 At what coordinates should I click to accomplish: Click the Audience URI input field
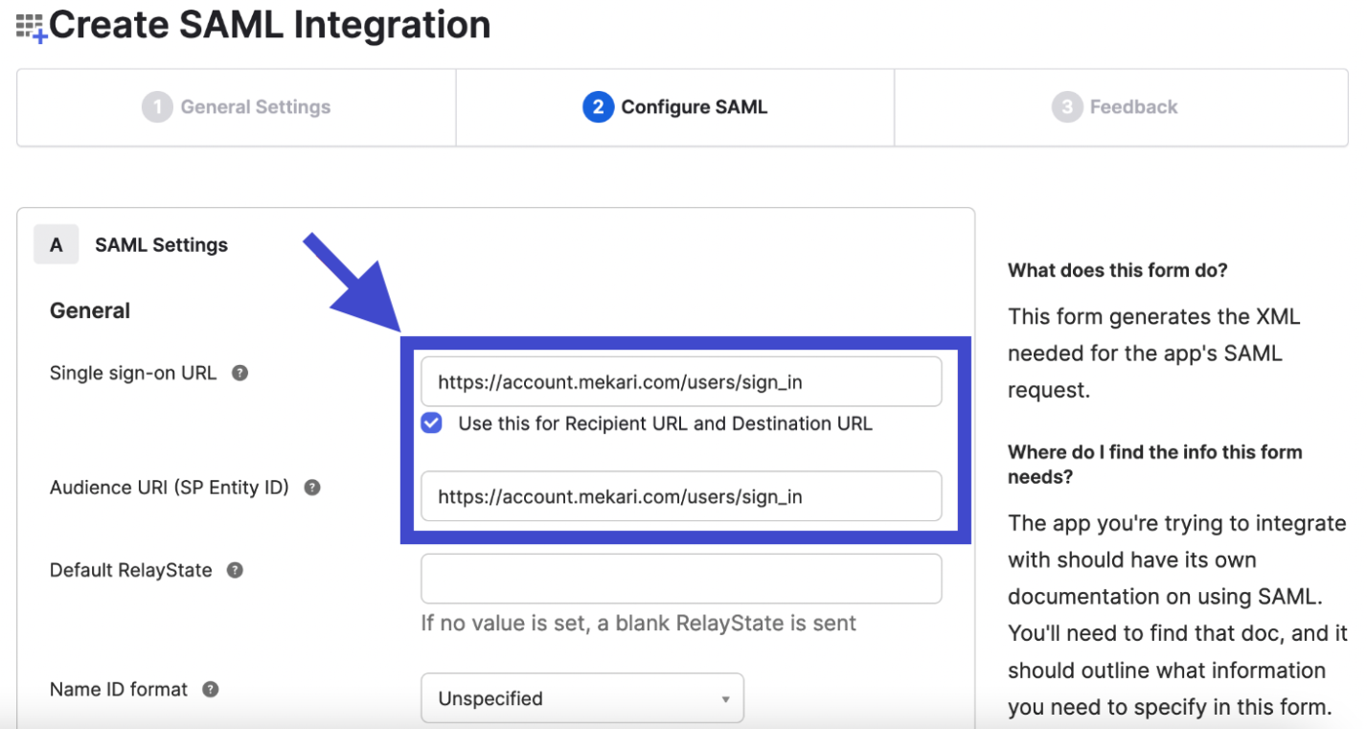680,496
